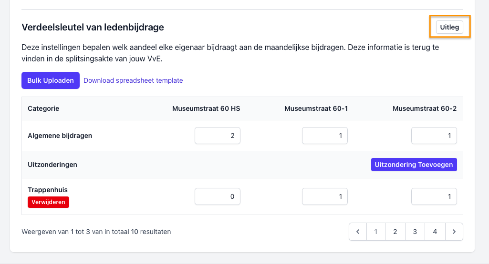Viewport: 489px width, 264px height.
Task: Click the Museumstraat 60 HS column header
Action: (206, 108)
